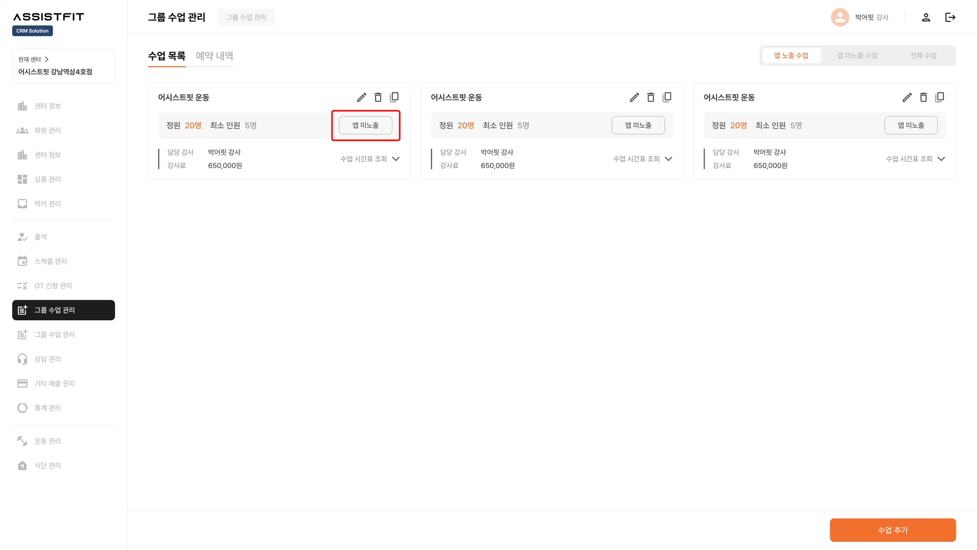Toggle 앱 미노출 on third class card
The image size is (977, 550).
911,125
